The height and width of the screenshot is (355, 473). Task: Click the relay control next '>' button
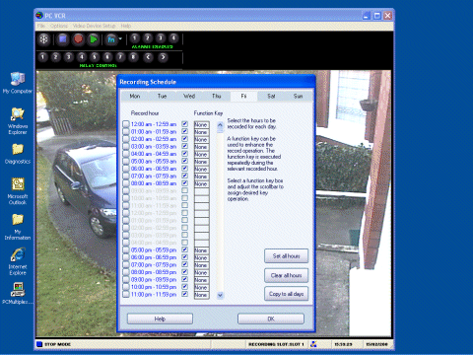click(x=164, y=57)
